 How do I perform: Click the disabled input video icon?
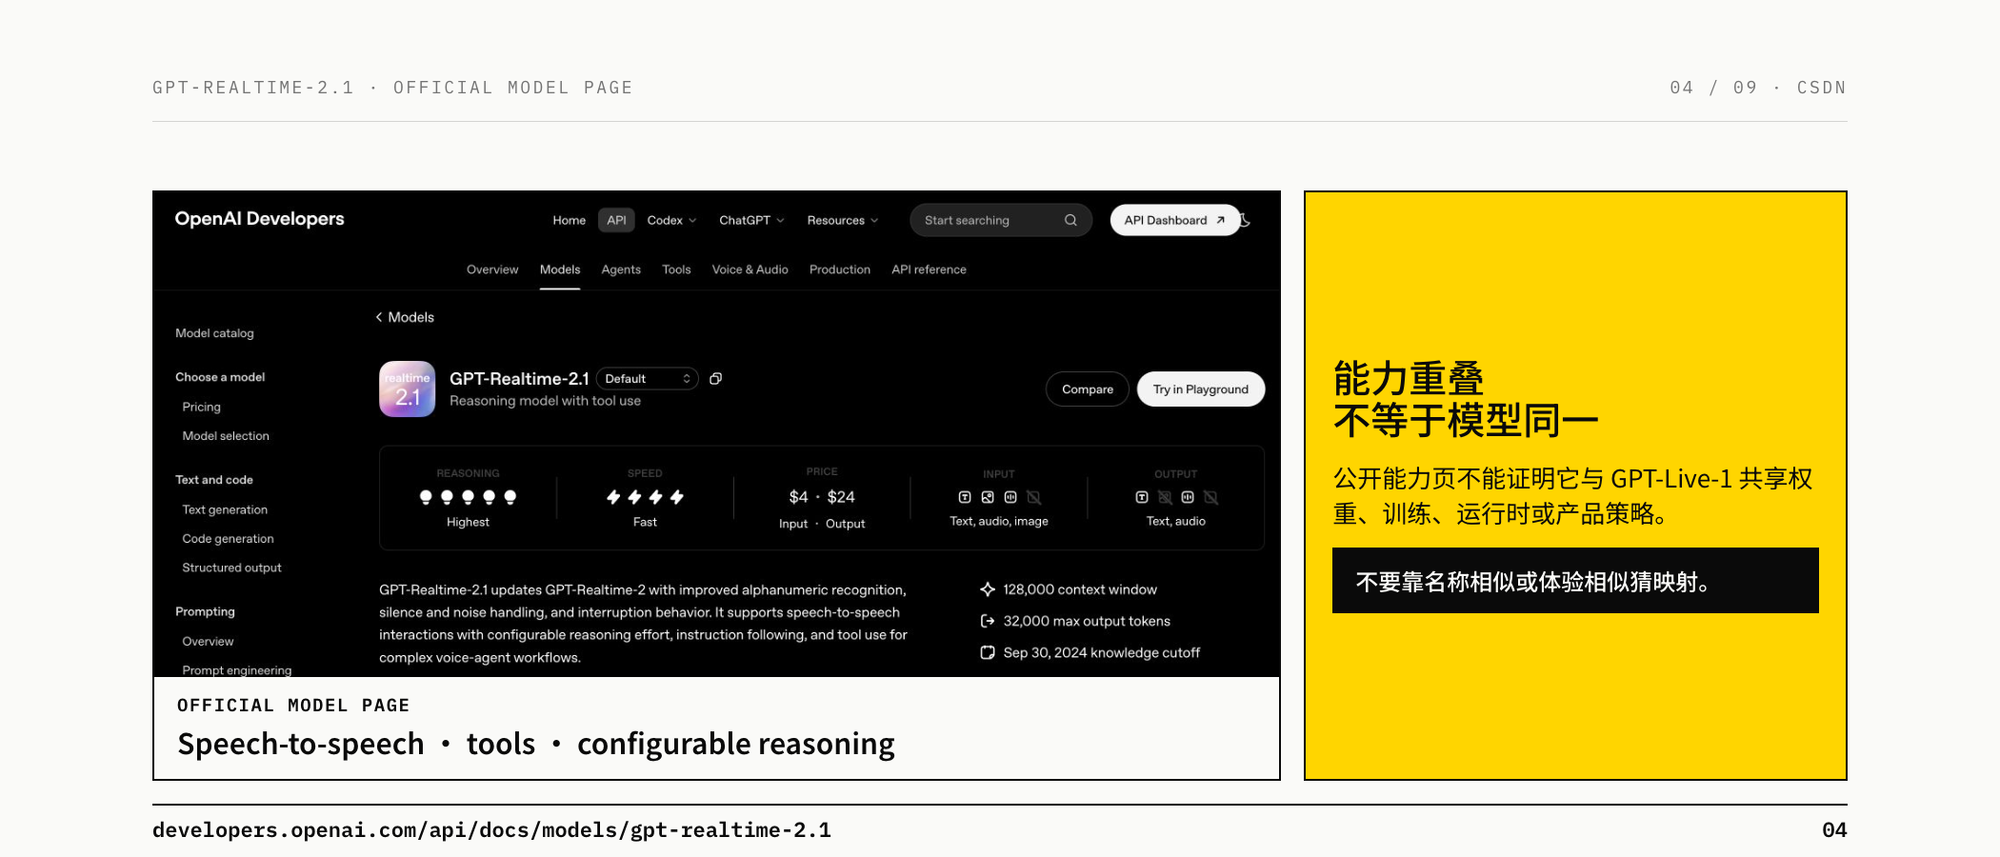(1033, 497)
